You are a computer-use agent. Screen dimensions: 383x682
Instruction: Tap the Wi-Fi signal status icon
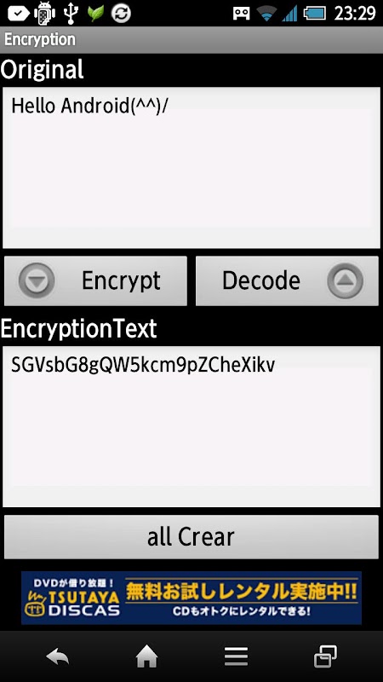[x=266, y=14]
